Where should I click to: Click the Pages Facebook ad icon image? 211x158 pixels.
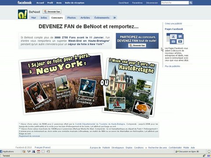click(175, 39)
